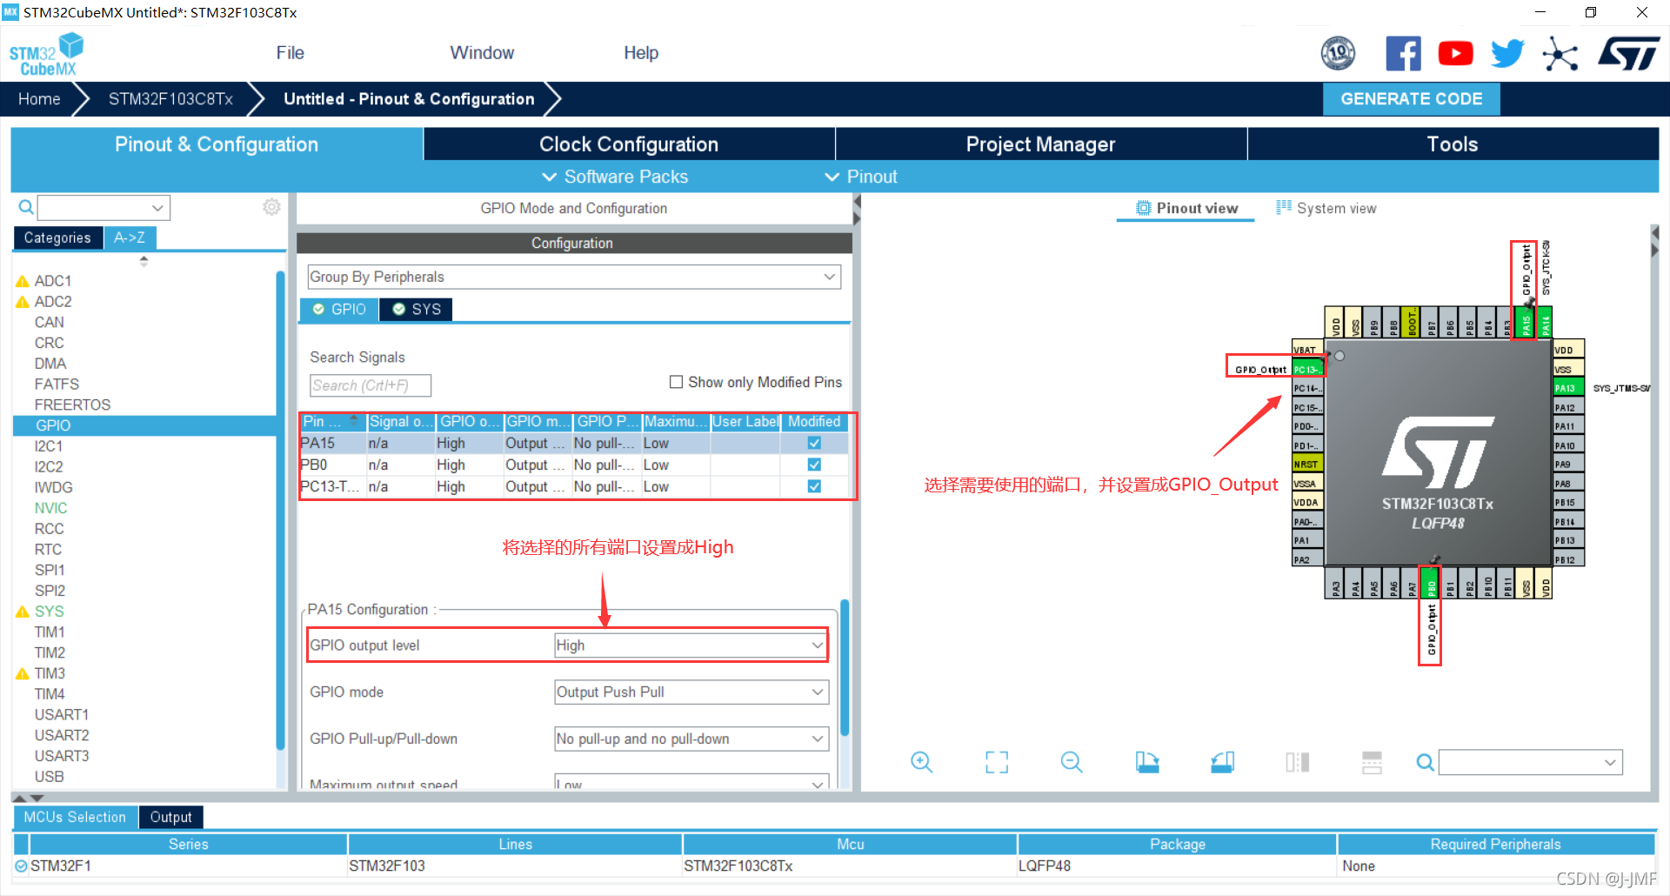Open the categories settings gear icon
The image size is (1670, 896).
click(x=271, y=207)
